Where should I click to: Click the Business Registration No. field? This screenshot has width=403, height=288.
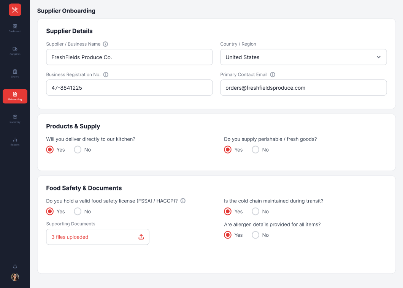[129, 88]
